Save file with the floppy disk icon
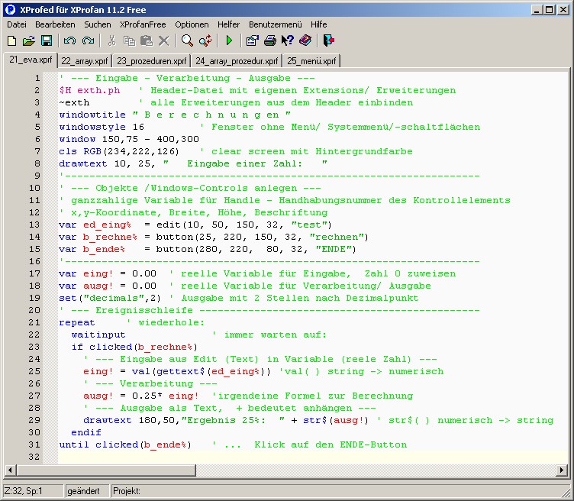 click(x=47, y=40)
